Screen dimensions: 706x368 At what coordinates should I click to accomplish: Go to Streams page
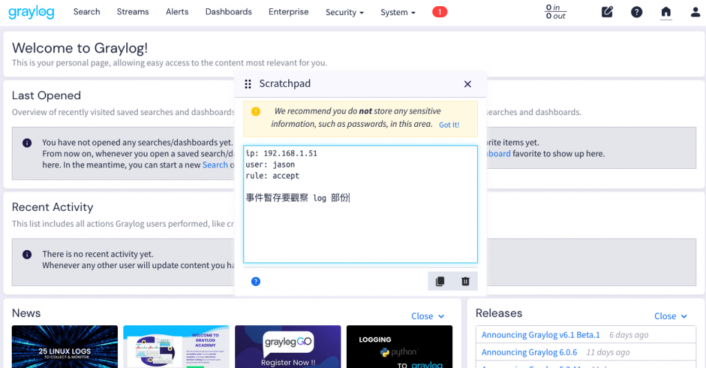coord(132,12)
